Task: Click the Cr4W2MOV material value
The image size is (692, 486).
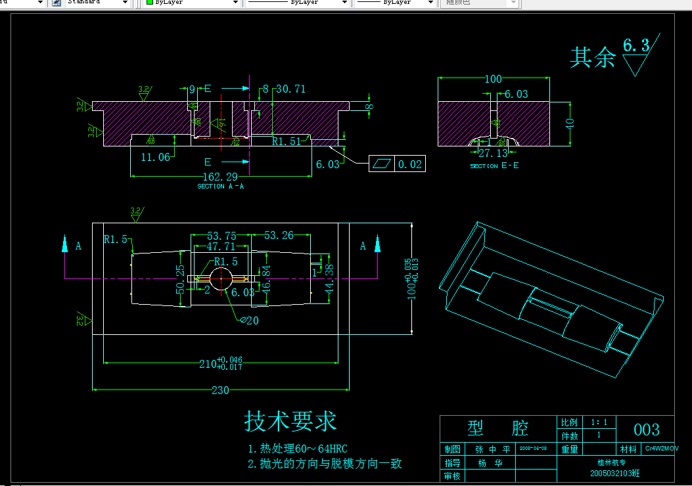Action: tap(662, 448)
